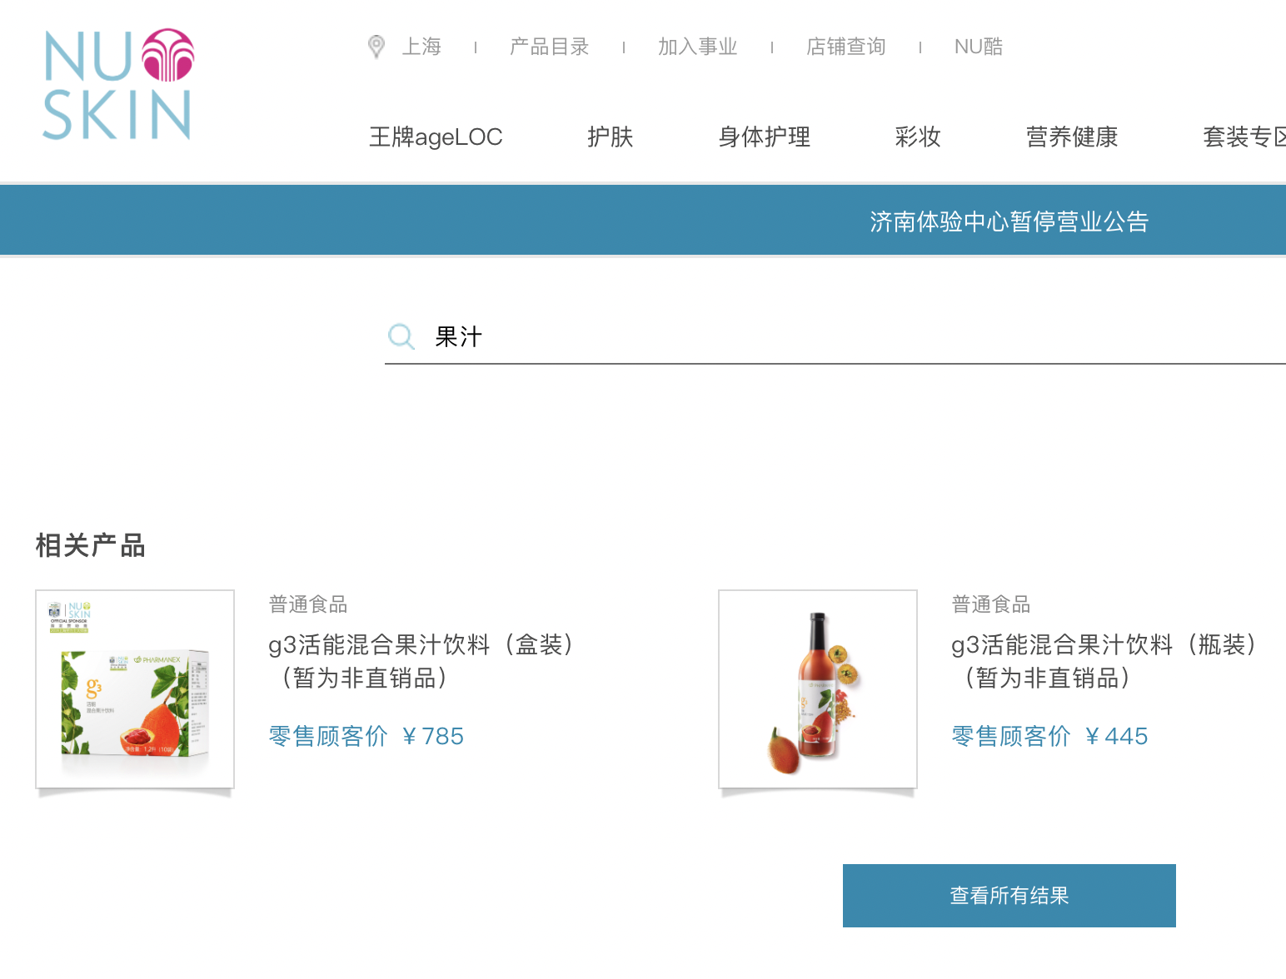Open the 王牌ageLOC category

[x=436, y=137]
